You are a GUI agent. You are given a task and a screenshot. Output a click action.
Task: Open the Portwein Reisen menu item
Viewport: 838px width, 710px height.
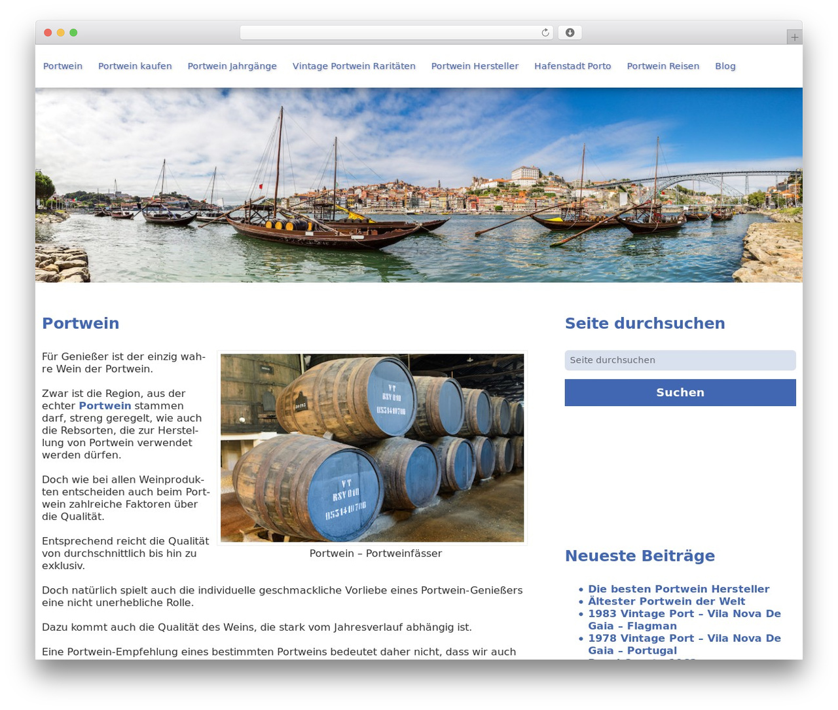[x=663, y=66]
